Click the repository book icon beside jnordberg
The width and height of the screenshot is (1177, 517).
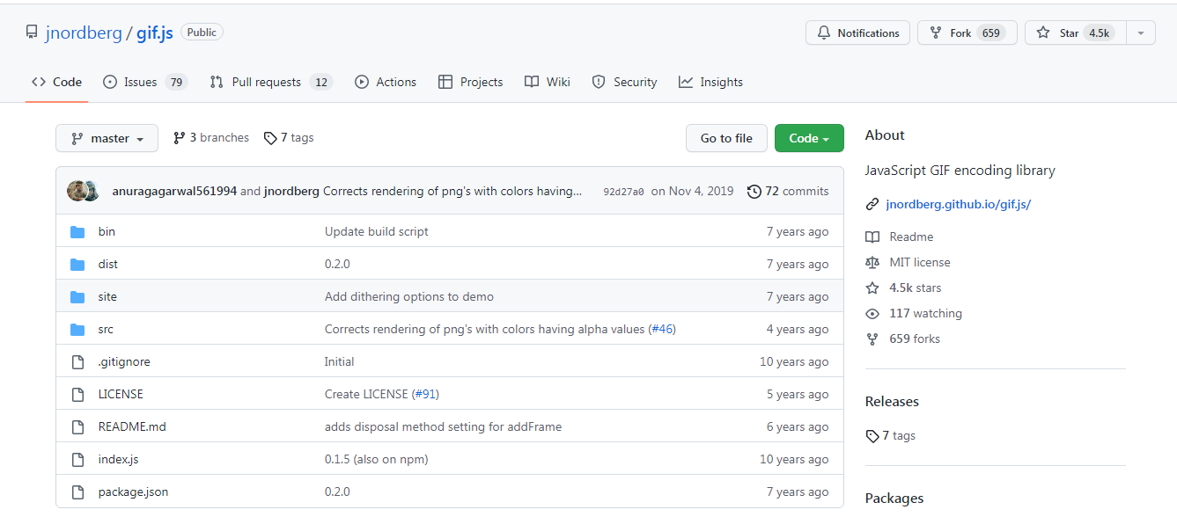click(x=32, y=33)
